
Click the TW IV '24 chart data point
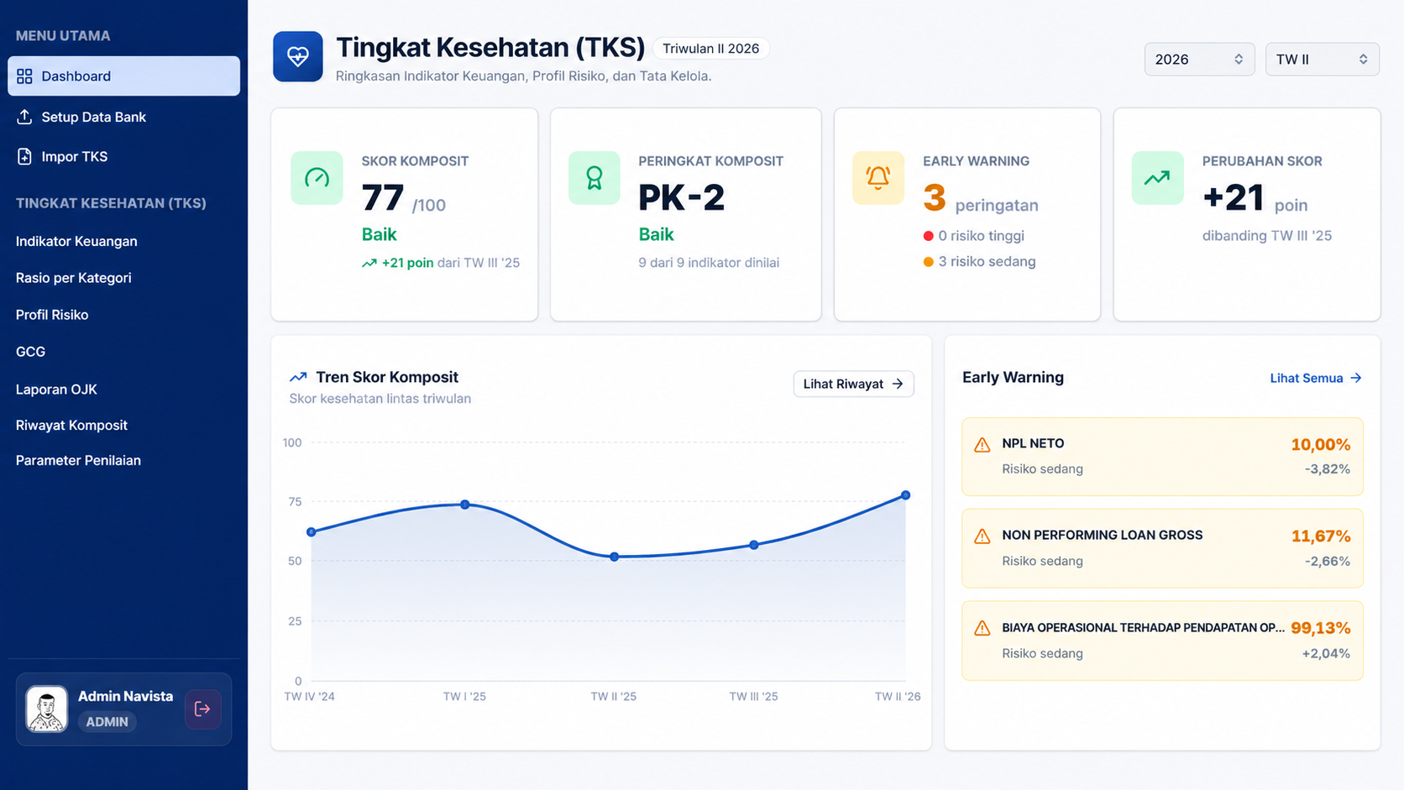(312, 532)
